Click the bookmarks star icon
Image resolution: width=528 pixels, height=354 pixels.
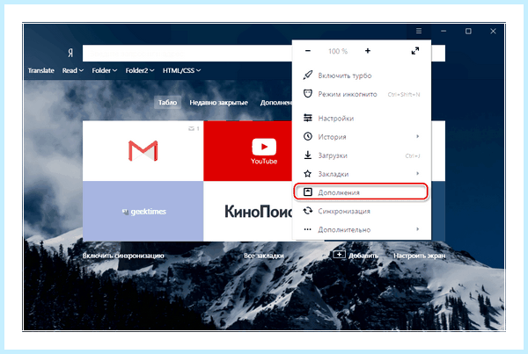tap(307, 173)
